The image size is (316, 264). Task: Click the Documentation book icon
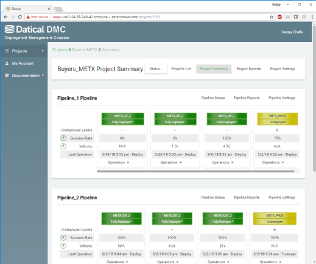click(7, 76)
